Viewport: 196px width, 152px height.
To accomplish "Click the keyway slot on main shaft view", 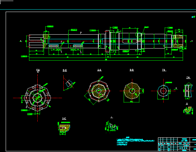I will pos(130,41).
